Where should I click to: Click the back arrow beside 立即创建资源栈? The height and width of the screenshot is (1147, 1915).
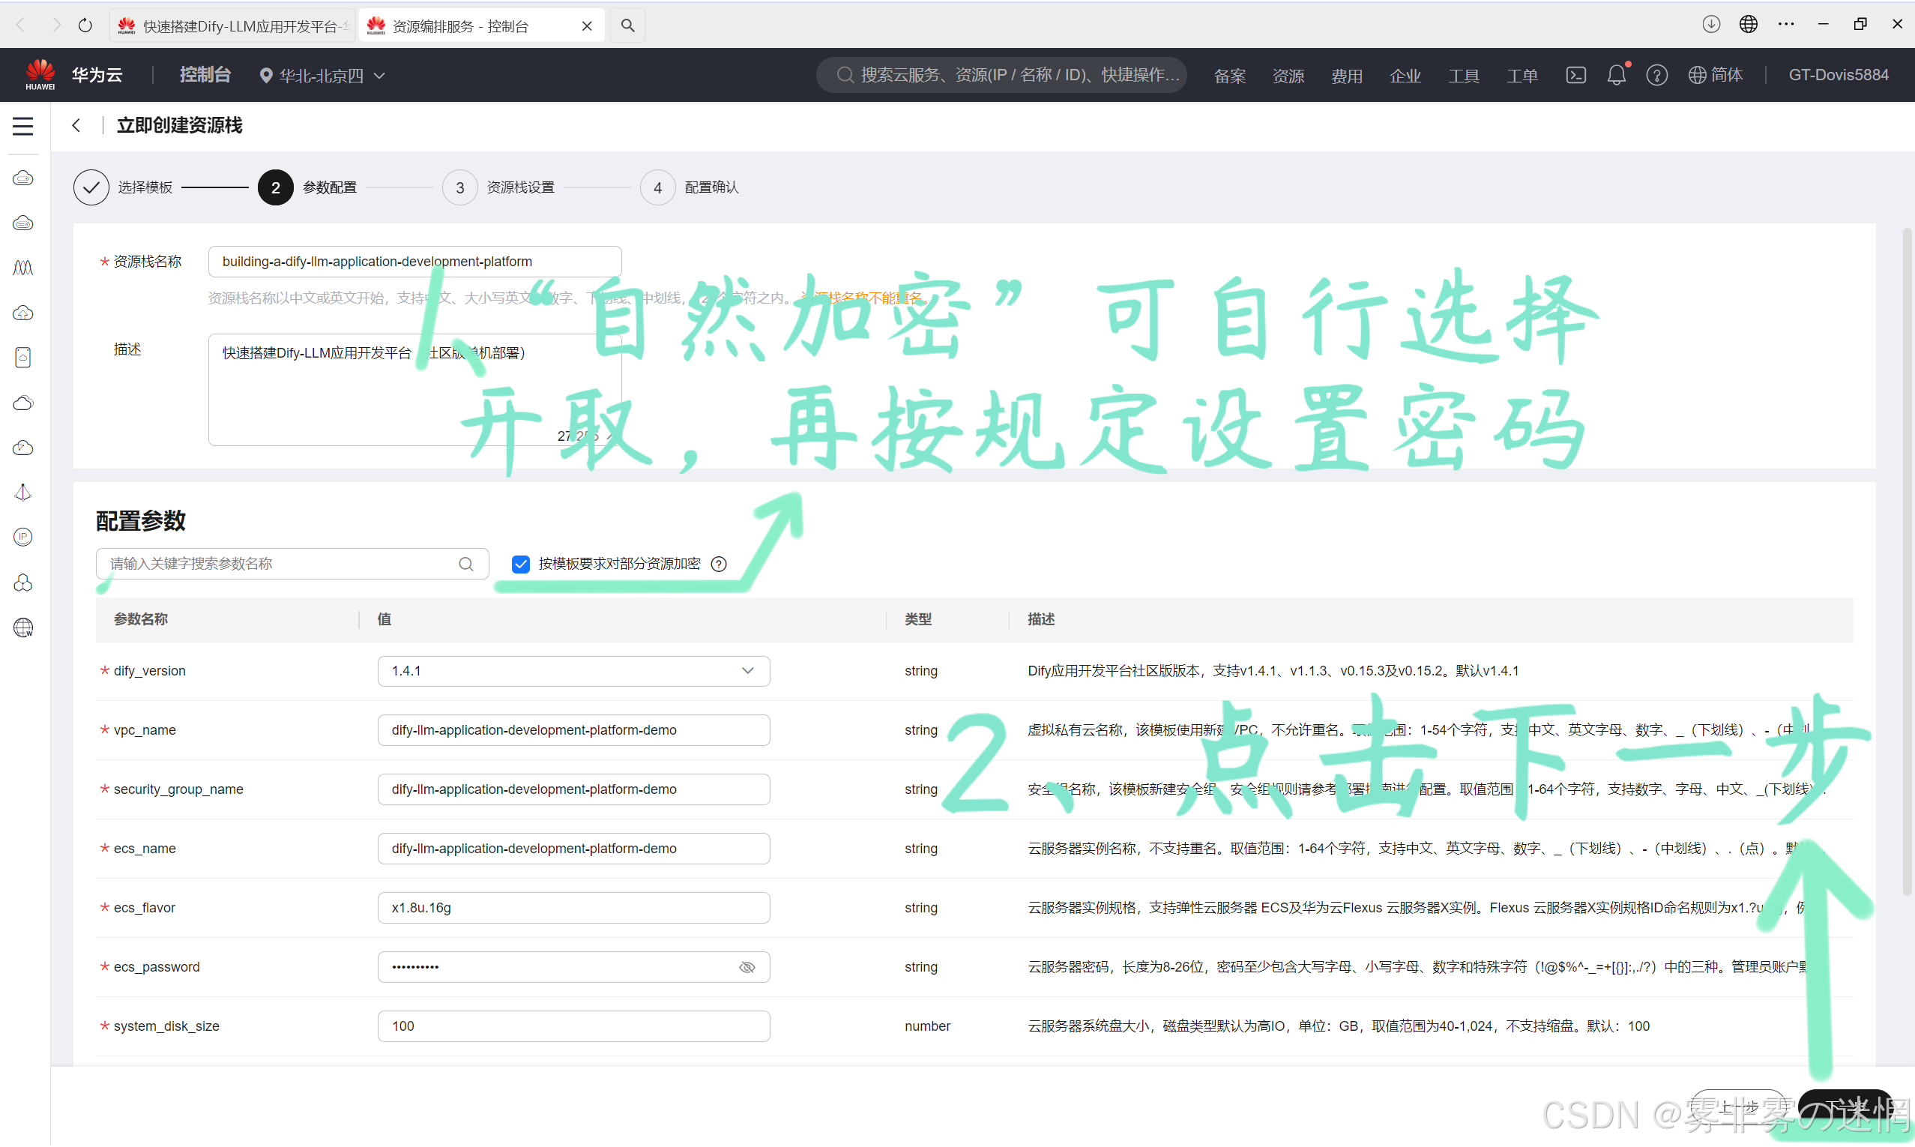[76, 125]
